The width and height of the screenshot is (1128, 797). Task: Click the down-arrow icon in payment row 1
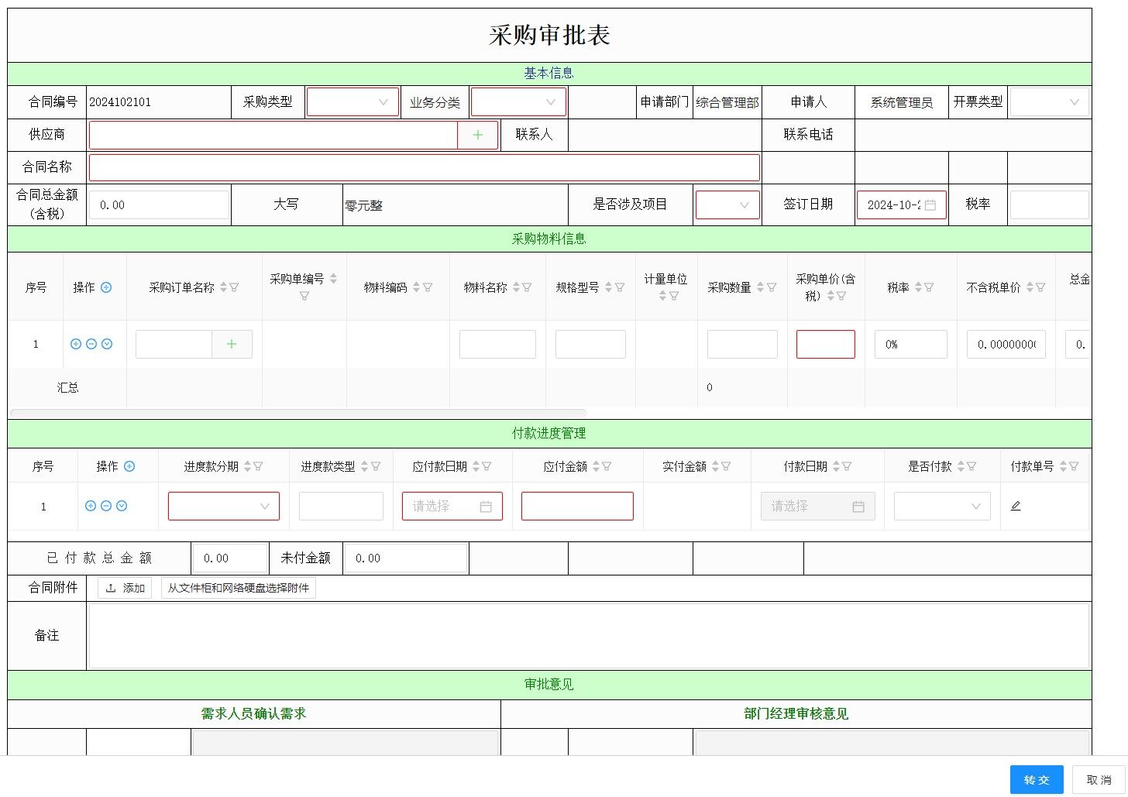122,506
